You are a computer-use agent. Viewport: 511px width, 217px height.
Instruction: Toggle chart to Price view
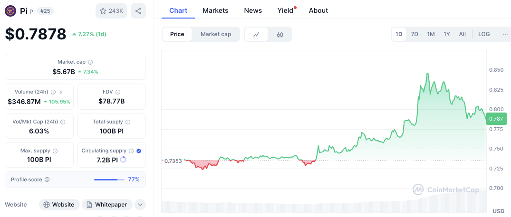point(177,34)
